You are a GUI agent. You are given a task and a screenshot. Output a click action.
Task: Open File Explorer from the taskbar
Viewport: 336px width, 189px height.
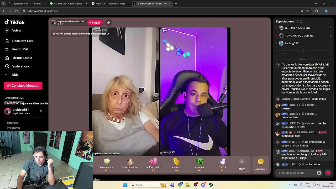pos(188,185)
